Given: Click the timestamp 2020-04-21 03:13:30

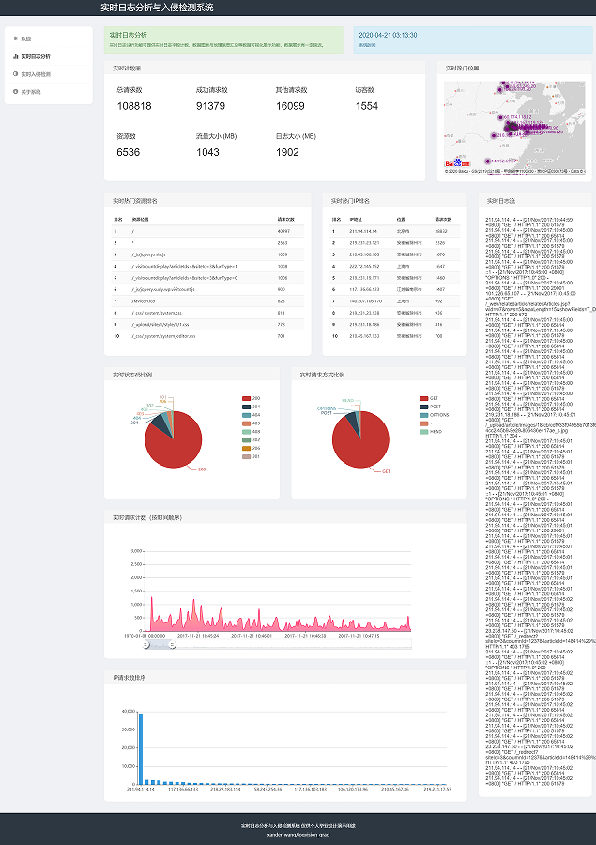Looking at the screenshot, I should [x=388, y=35].
